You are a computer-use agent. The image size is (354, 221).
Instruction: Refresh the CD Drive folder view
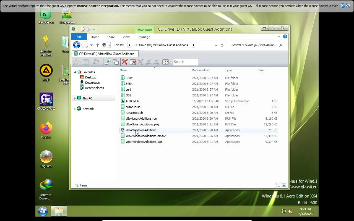[x=222, y=45]
